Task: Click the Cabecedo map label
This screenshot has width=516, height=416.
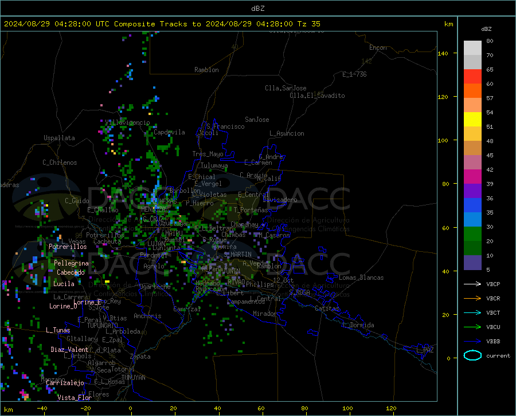Action: point(71,272)
